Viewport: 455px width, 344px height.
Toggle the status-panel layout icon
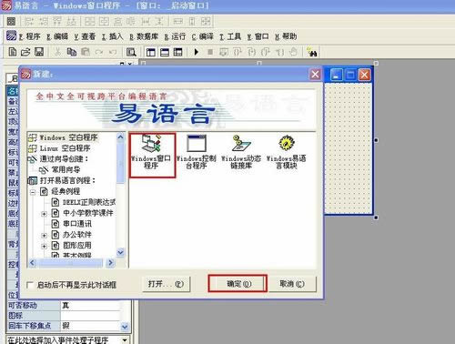[x=165, y=52]
